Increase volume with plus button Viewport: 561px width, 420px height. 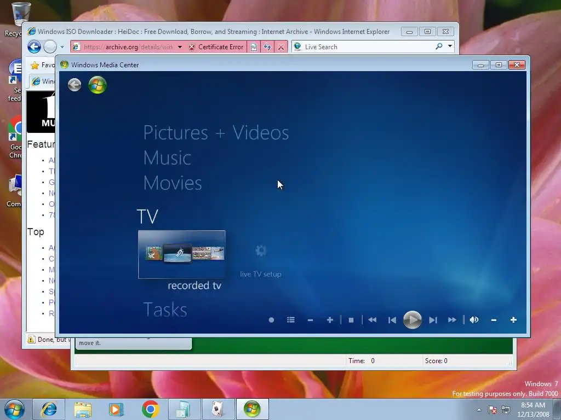coord(513,320)
